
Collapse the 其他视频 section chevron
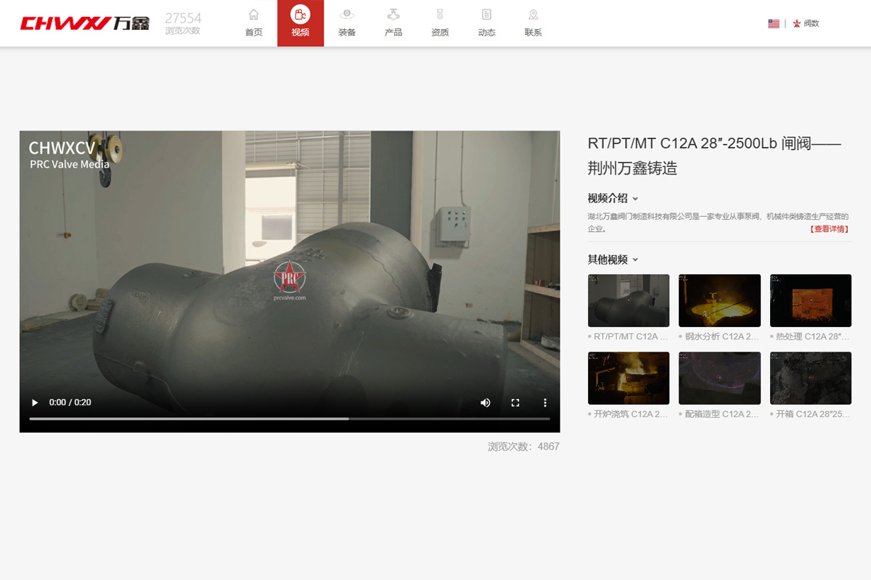click(x=635, y=260)
